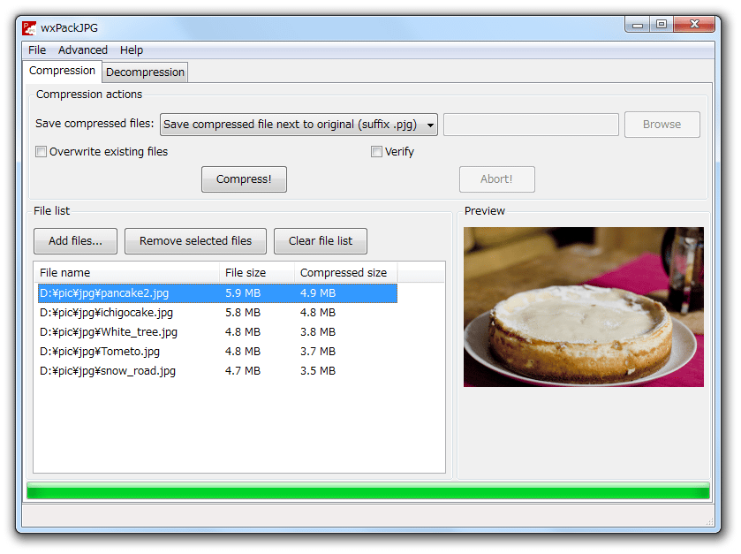Viewport: 741px width, 554px height.
Task: Open the File menu
Action: click(x=37, y=50)
